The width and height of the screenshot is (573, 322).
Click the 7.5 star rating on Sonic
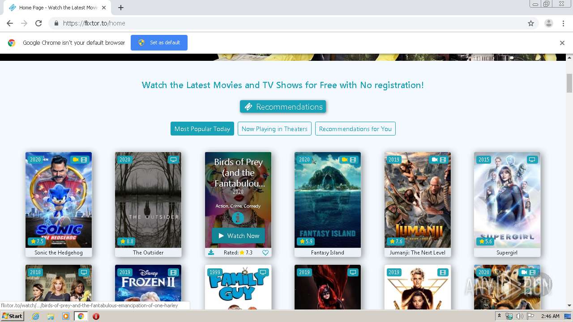pyautogui.click(x=37, y=241)
